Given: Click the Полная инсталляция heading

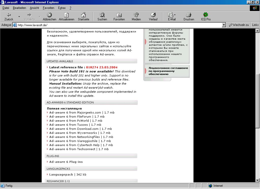Looking at the screenshot, I should point(64,108).
